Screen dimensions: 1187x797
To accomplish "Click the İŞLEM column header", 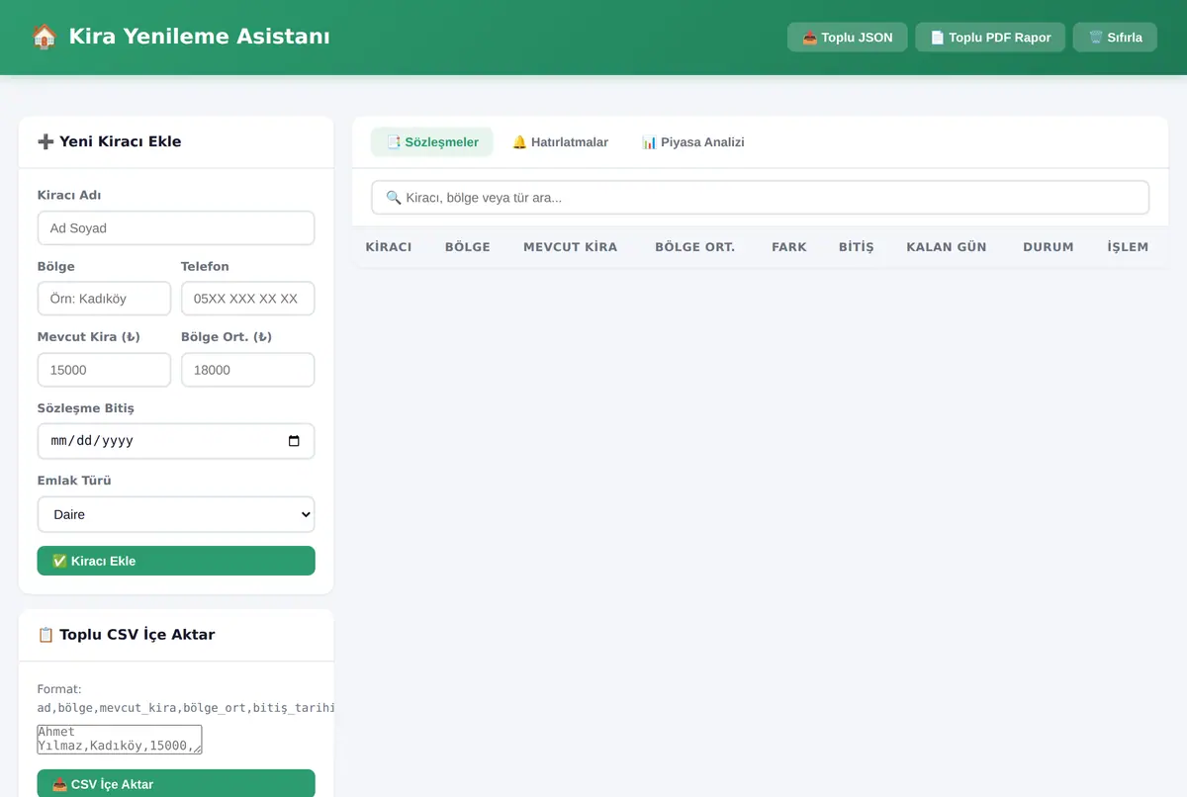I will (x=1128, y=246).
